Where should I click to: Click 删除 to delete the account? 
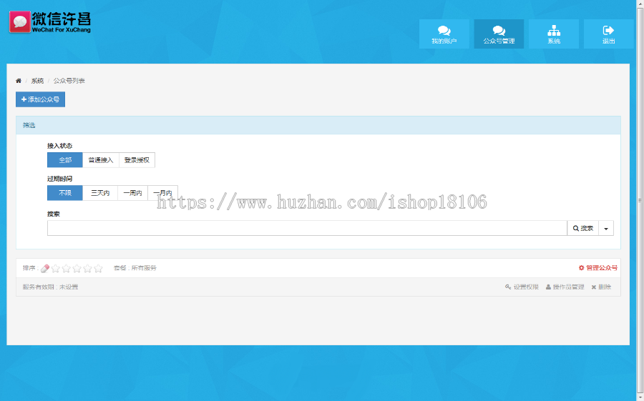tap(601, 287)
